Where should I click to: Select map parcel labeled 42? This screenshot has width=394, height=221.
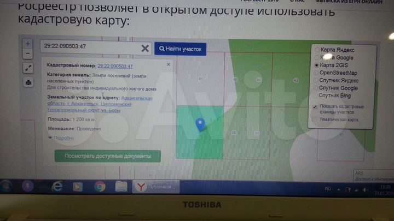point(296,80)
